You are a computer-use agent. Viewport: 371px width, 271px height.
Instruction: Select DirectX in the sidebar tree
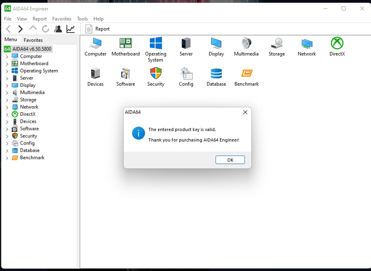click(28, 114)
